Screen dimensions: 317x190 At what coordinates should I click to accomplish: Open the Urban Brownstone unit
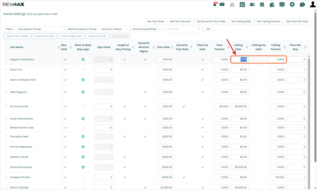pos(21,119)
